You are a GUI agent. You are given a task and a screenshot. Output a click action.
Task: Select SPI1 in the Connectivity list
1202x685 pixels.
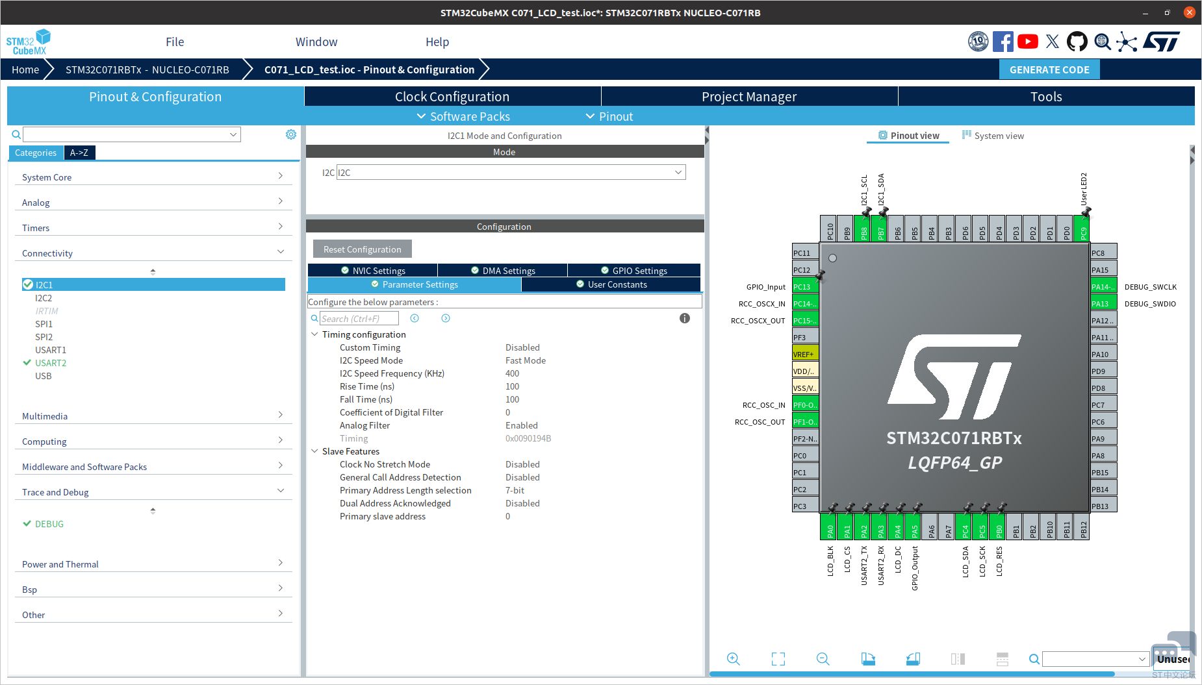coord(44,323)
